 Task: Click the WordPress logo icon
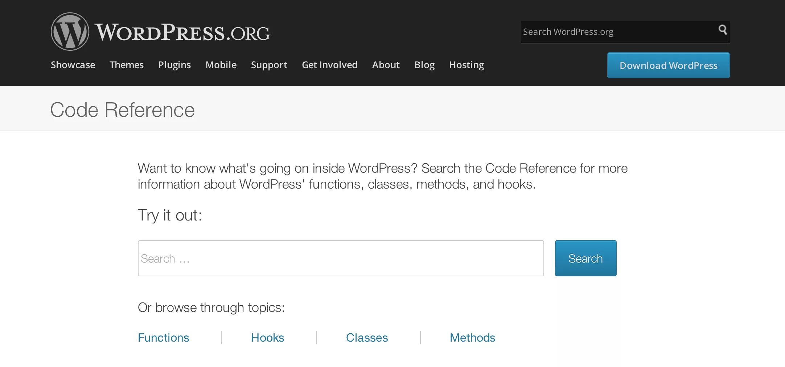(x=70, y=32)
